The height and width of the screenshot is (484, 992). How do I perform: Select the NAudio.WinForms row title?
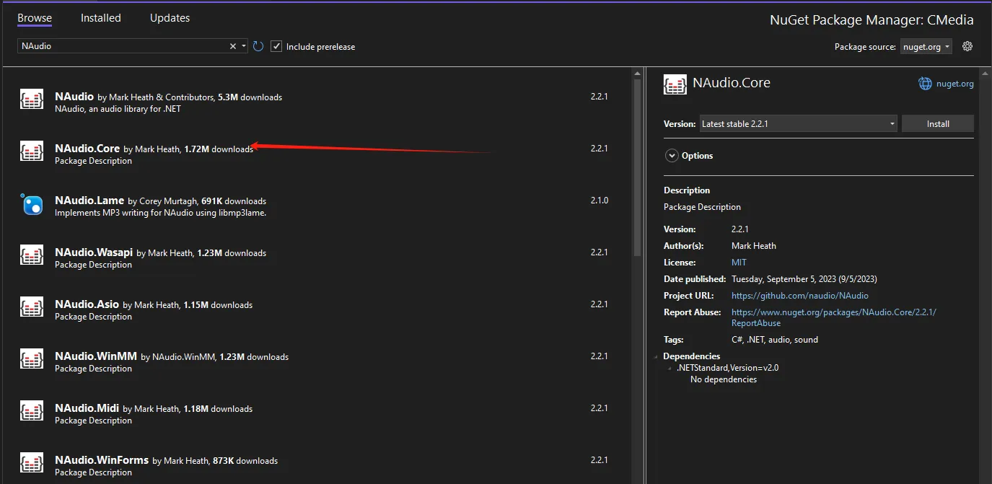click(x=102, y=459)
